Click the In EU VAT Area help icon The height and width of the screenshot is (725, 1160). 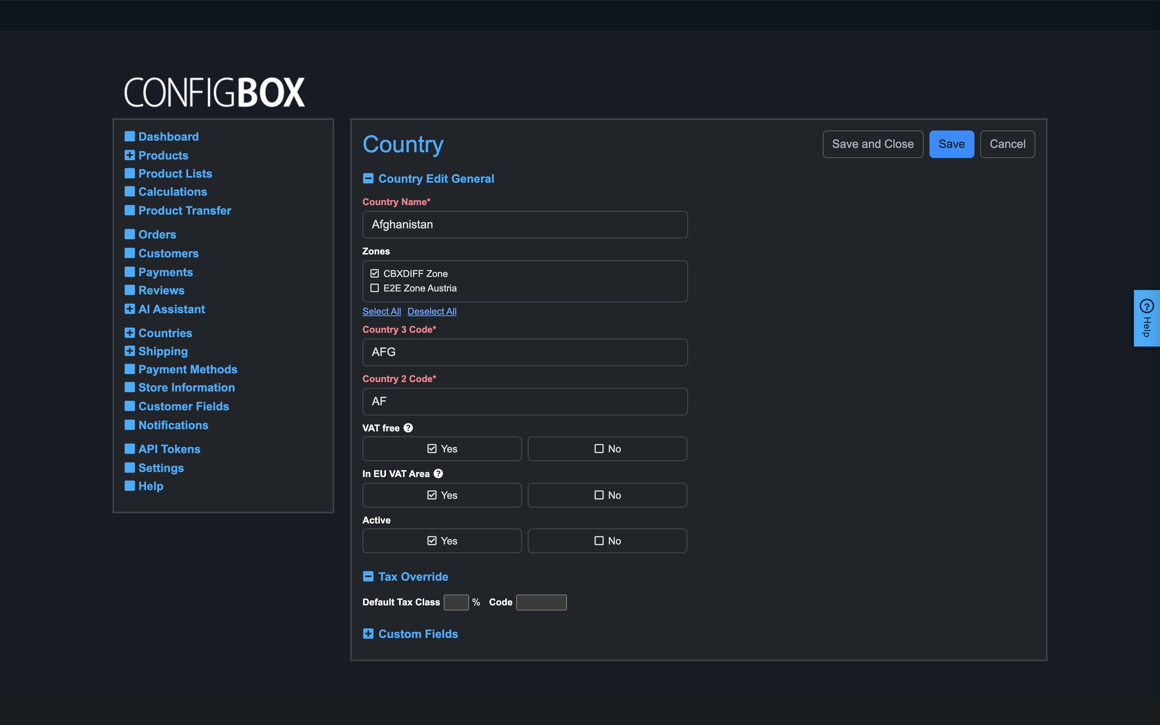pyautogui.click(x=438, y=474)
